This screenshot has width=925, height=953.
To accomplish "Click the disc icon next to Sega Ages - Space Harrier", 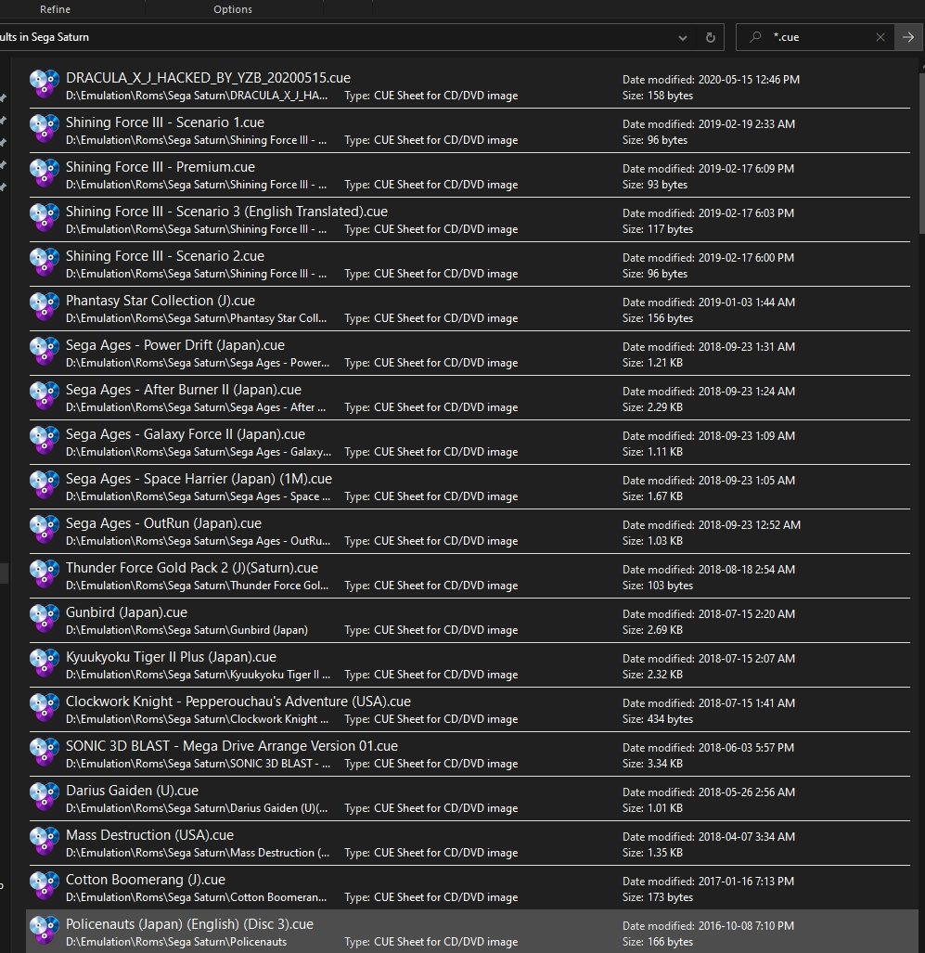I will pyautogui.click(x=45, y=484).
